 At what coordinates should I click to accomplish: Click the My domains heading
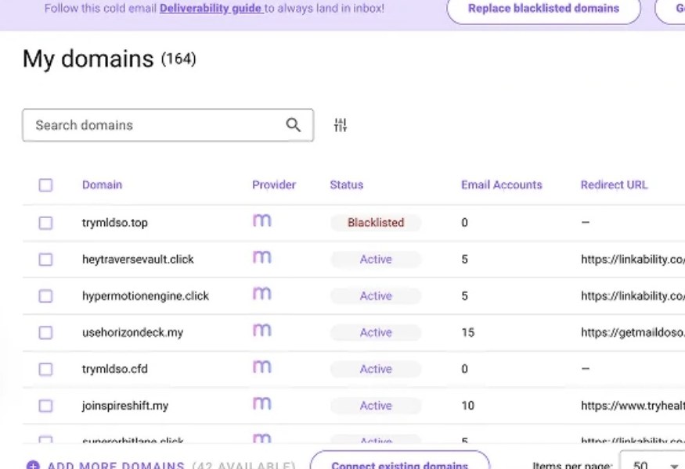click(x=88, y=59)
